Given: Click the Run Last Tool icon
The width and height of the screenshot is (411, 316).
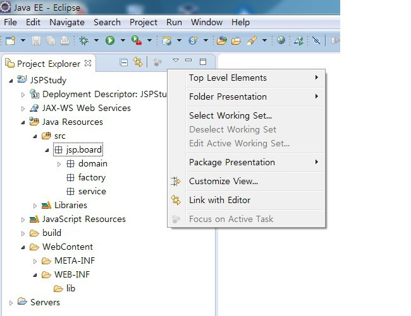Looking at the screenshot, I should [x=137, y=40].
